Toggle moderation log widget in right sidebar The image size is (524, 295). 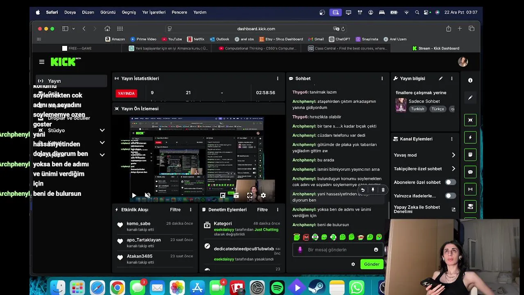click(x=470, y=155)
